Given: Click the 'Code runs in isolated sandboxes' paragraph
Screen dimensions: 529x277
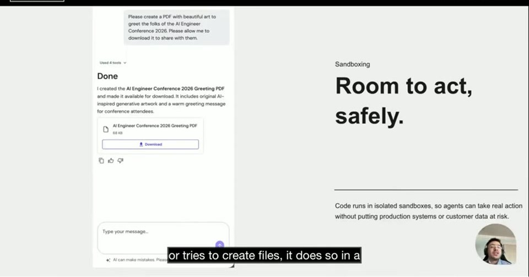Looking at the screenshot, I should 429,211.
